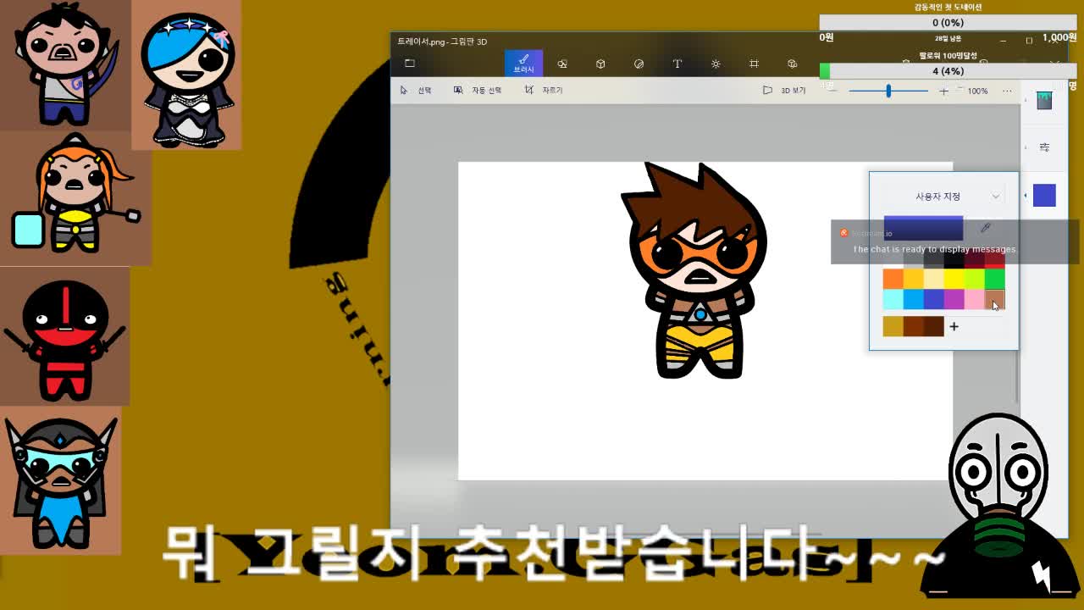1084x610 pixels.
Task: Choose the indigo color swatch
Action: [x=934, y=299]
